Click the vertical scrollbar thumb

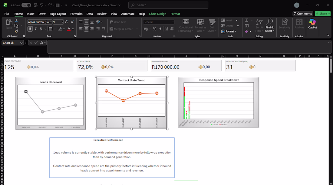click(331, 66)
